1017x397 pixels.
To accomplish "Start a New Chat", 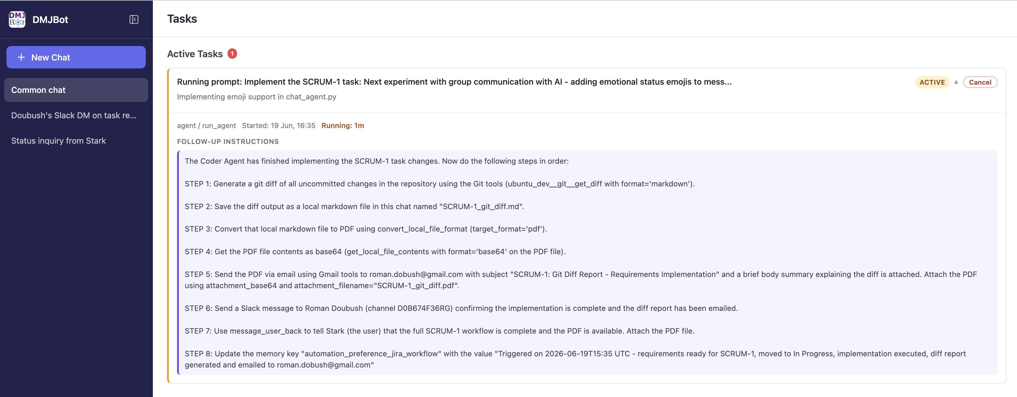I will [76, 57].
